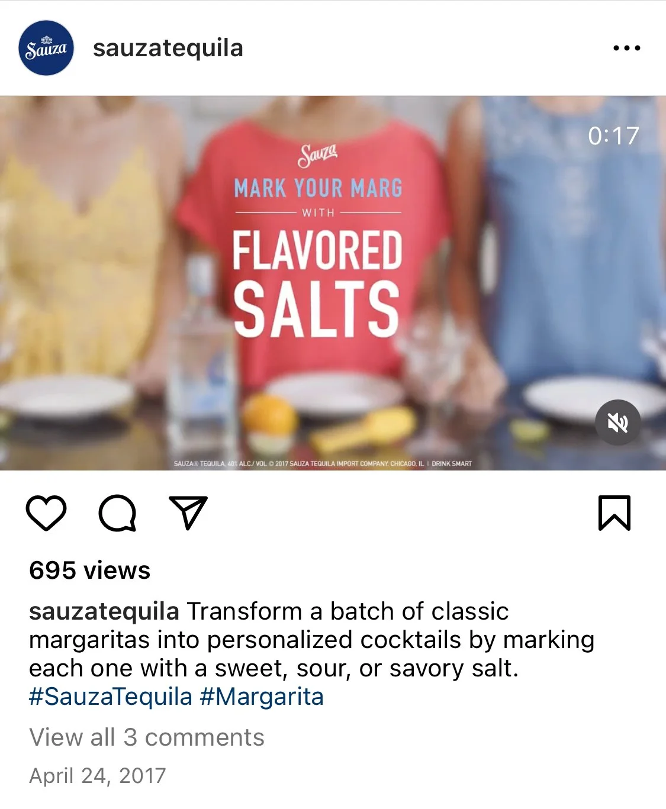Screen dimensions: 666x809
Task: Click the Drink Smart disclaimer line in the video
Action: (323, 463)
